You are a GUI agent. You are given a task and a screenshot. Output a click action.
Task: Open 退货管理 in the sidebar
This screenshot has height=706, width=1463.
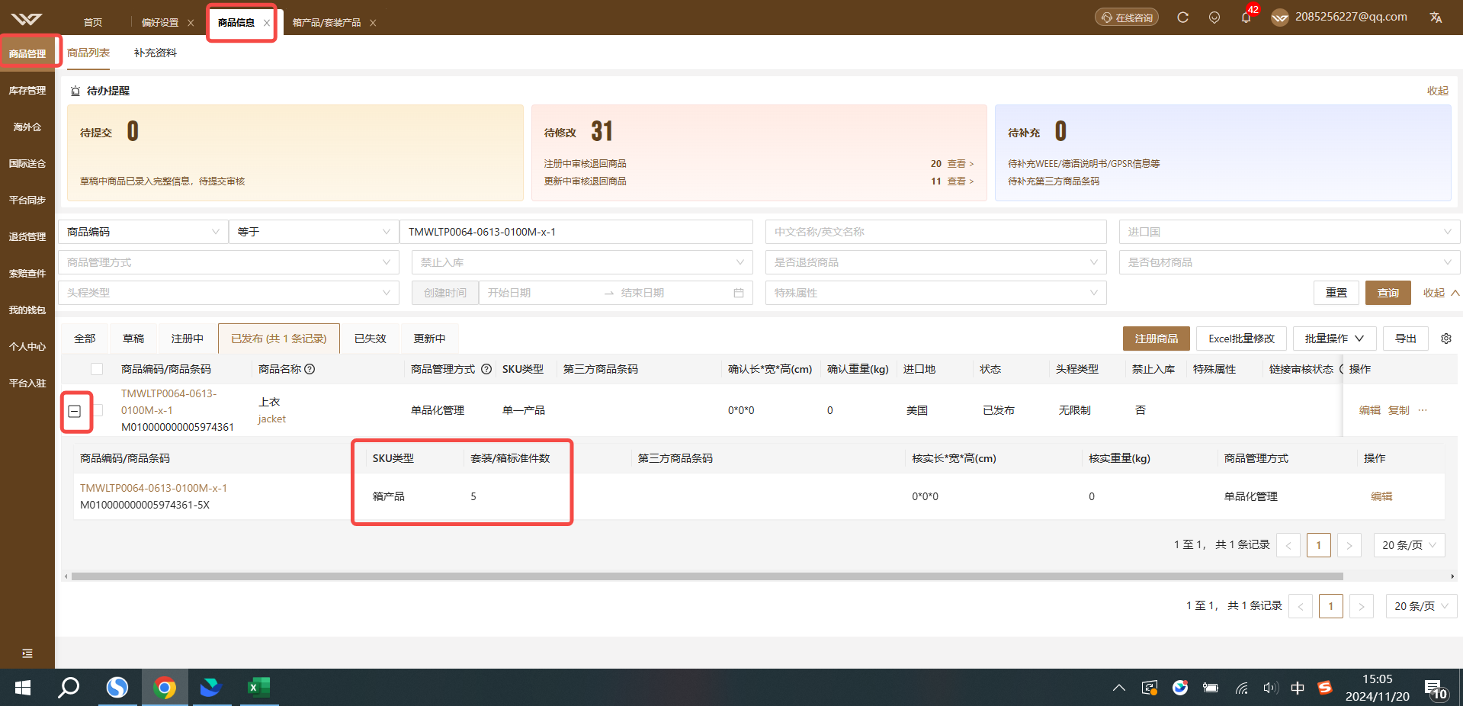point(27,237)
